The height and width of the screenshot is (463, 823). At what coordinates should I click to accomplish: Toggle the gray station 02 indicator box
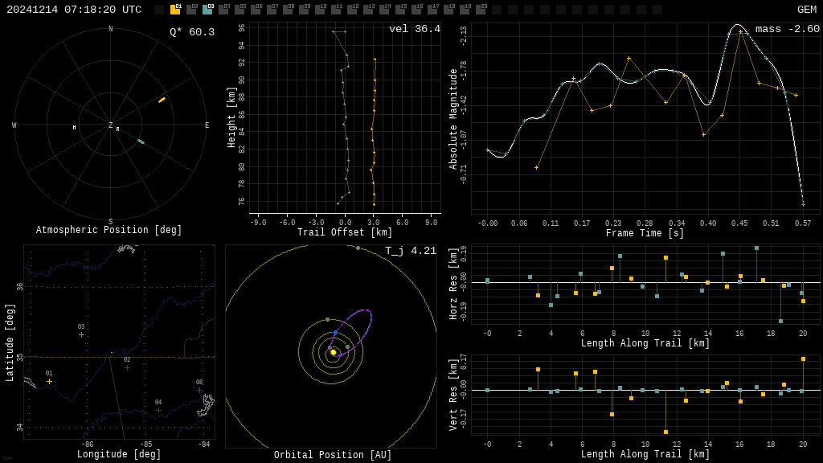tap(191, 10)
